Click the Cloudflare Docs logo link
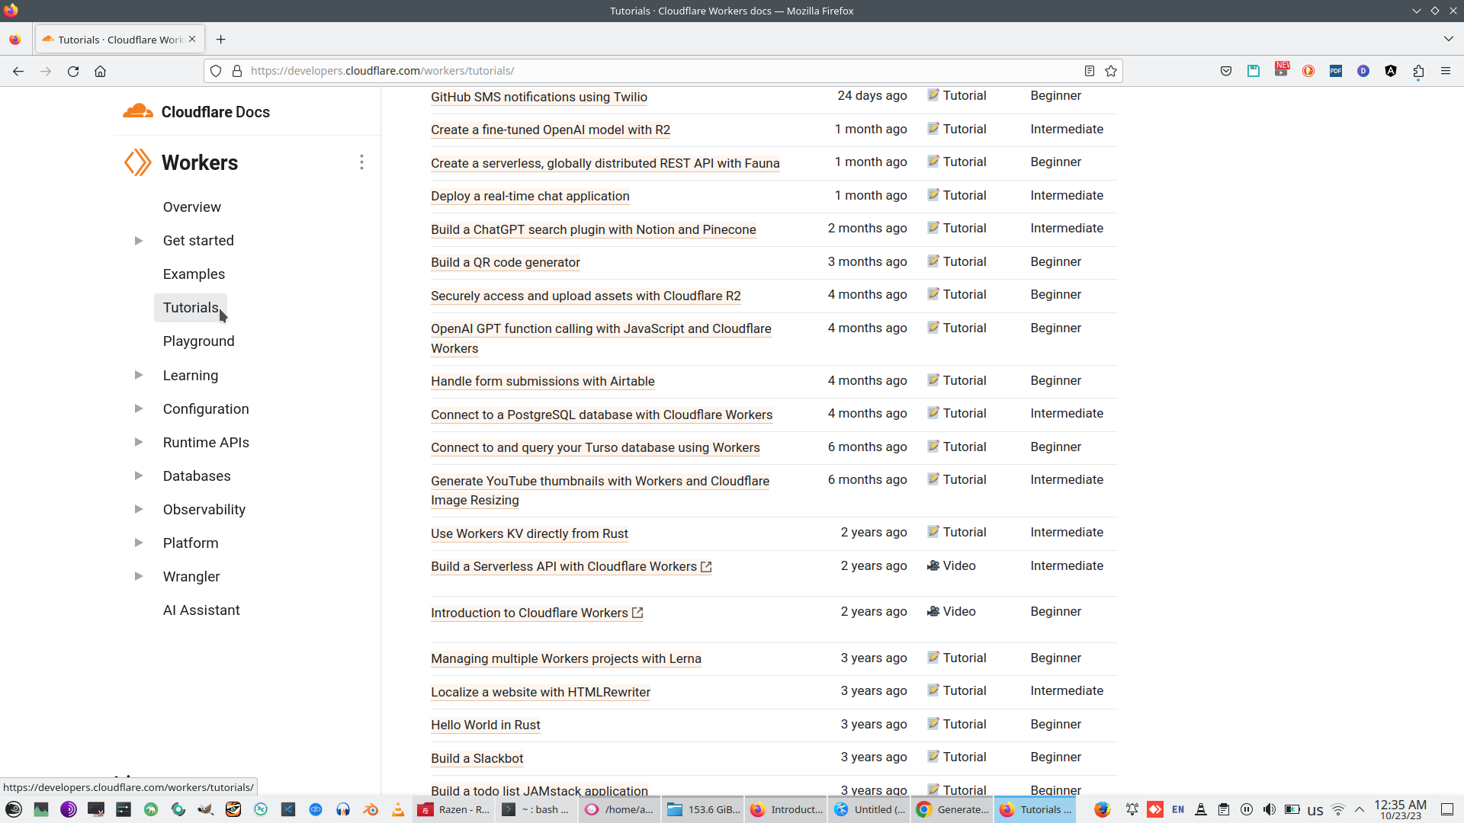 (197, 112)
